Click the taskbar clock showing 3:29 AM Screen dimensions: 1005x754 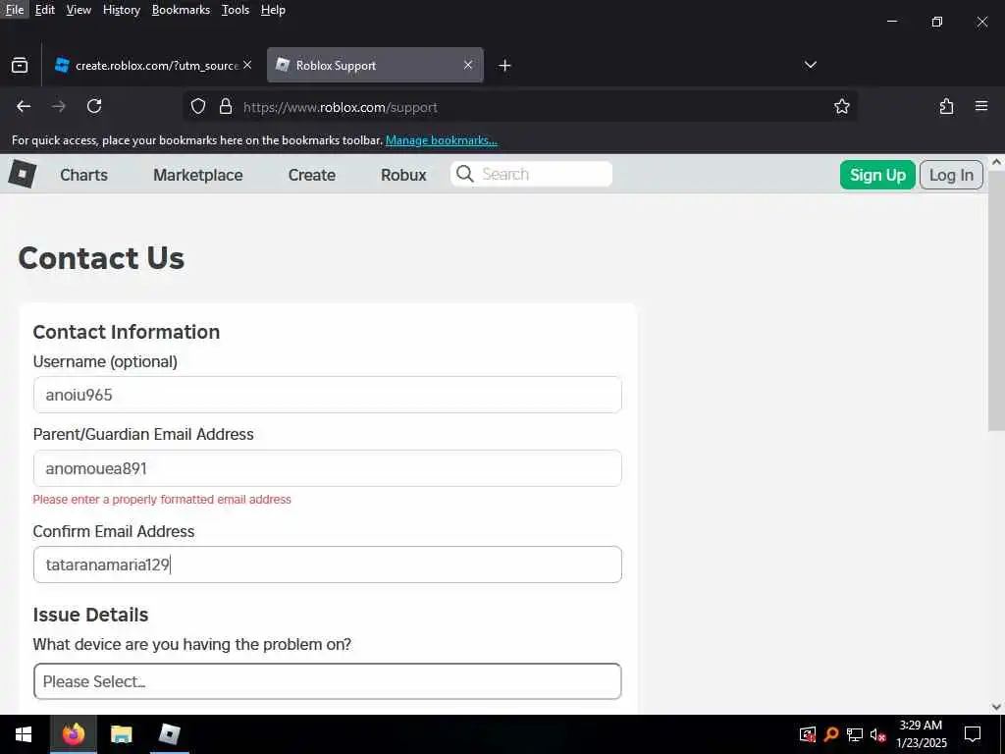(921, 734)
